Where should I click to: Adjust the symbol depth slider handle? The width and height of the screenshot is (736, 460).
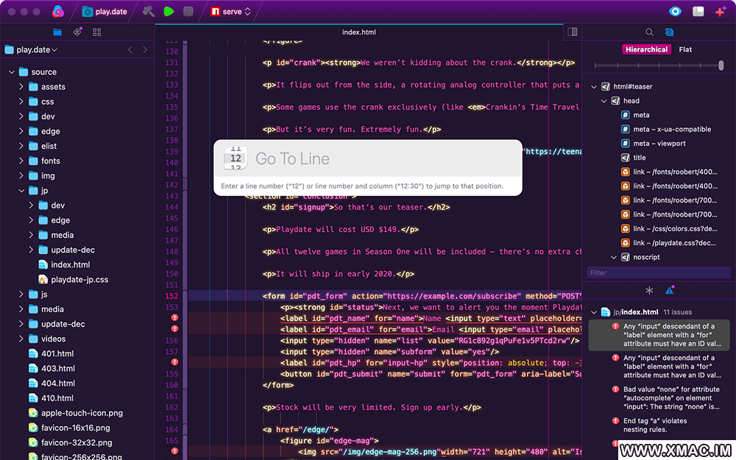click(721, 66)
